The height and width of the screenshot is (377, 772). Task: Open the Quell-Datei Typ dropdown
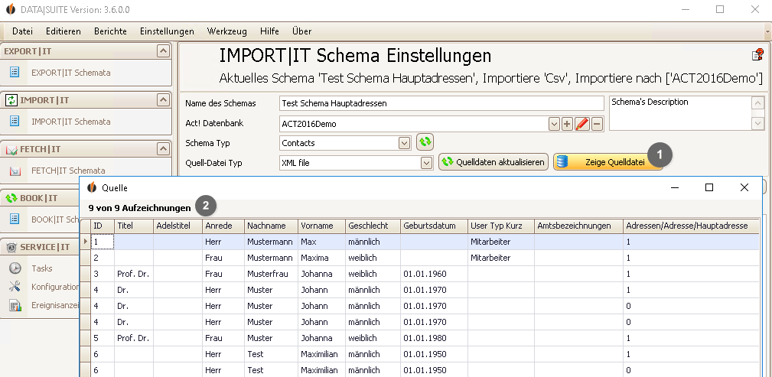coord(426,163)
